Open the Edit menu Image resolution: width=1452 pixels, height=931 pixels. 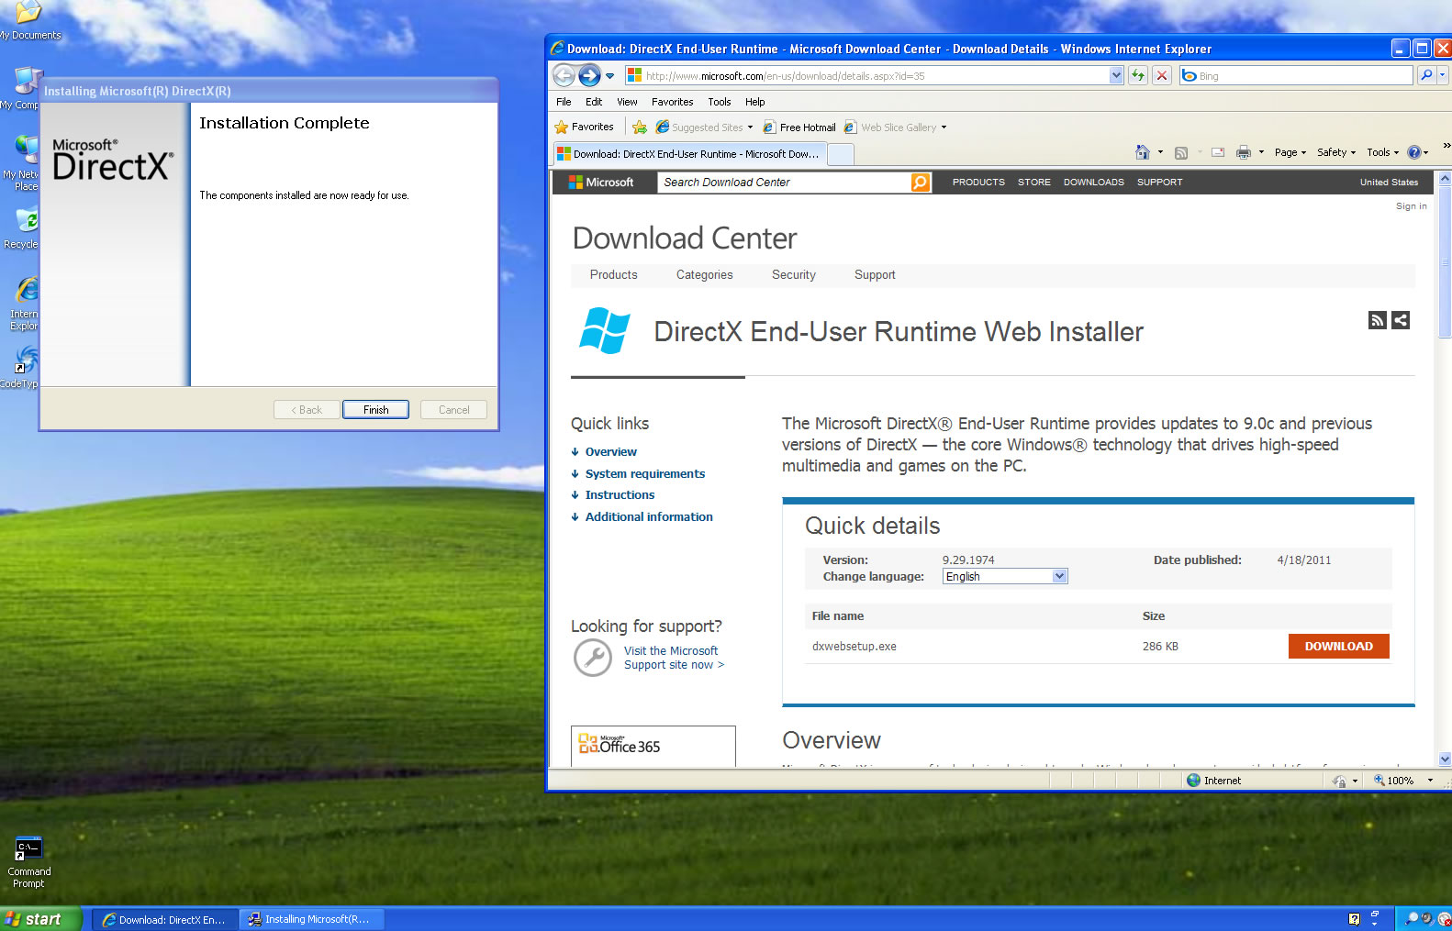tap(594, 102)
